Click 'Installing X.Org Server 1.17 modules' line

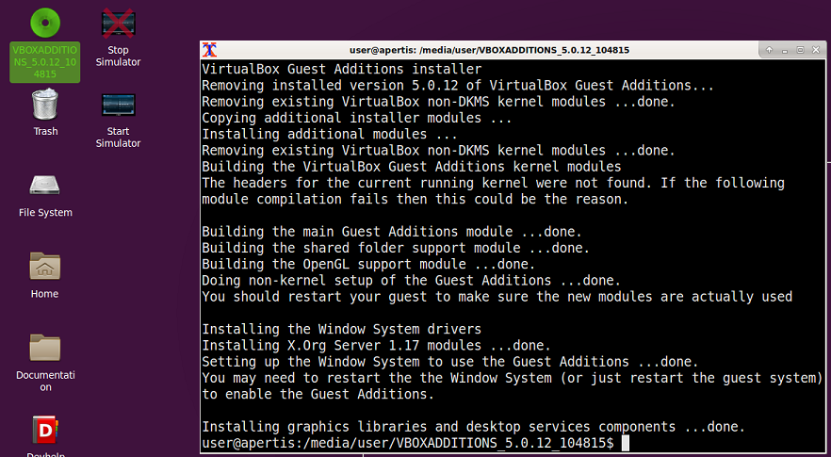coord(376,346)
